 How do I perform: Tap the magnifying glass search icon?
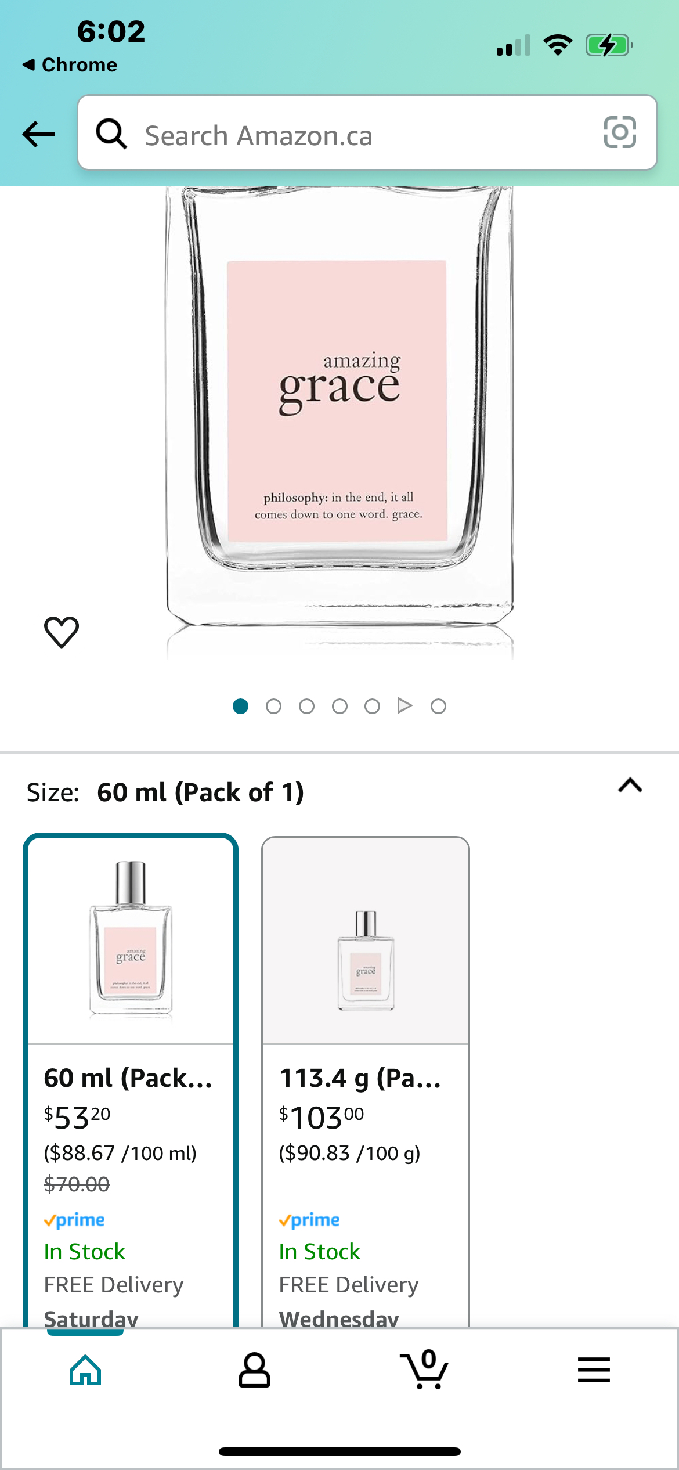111,134
